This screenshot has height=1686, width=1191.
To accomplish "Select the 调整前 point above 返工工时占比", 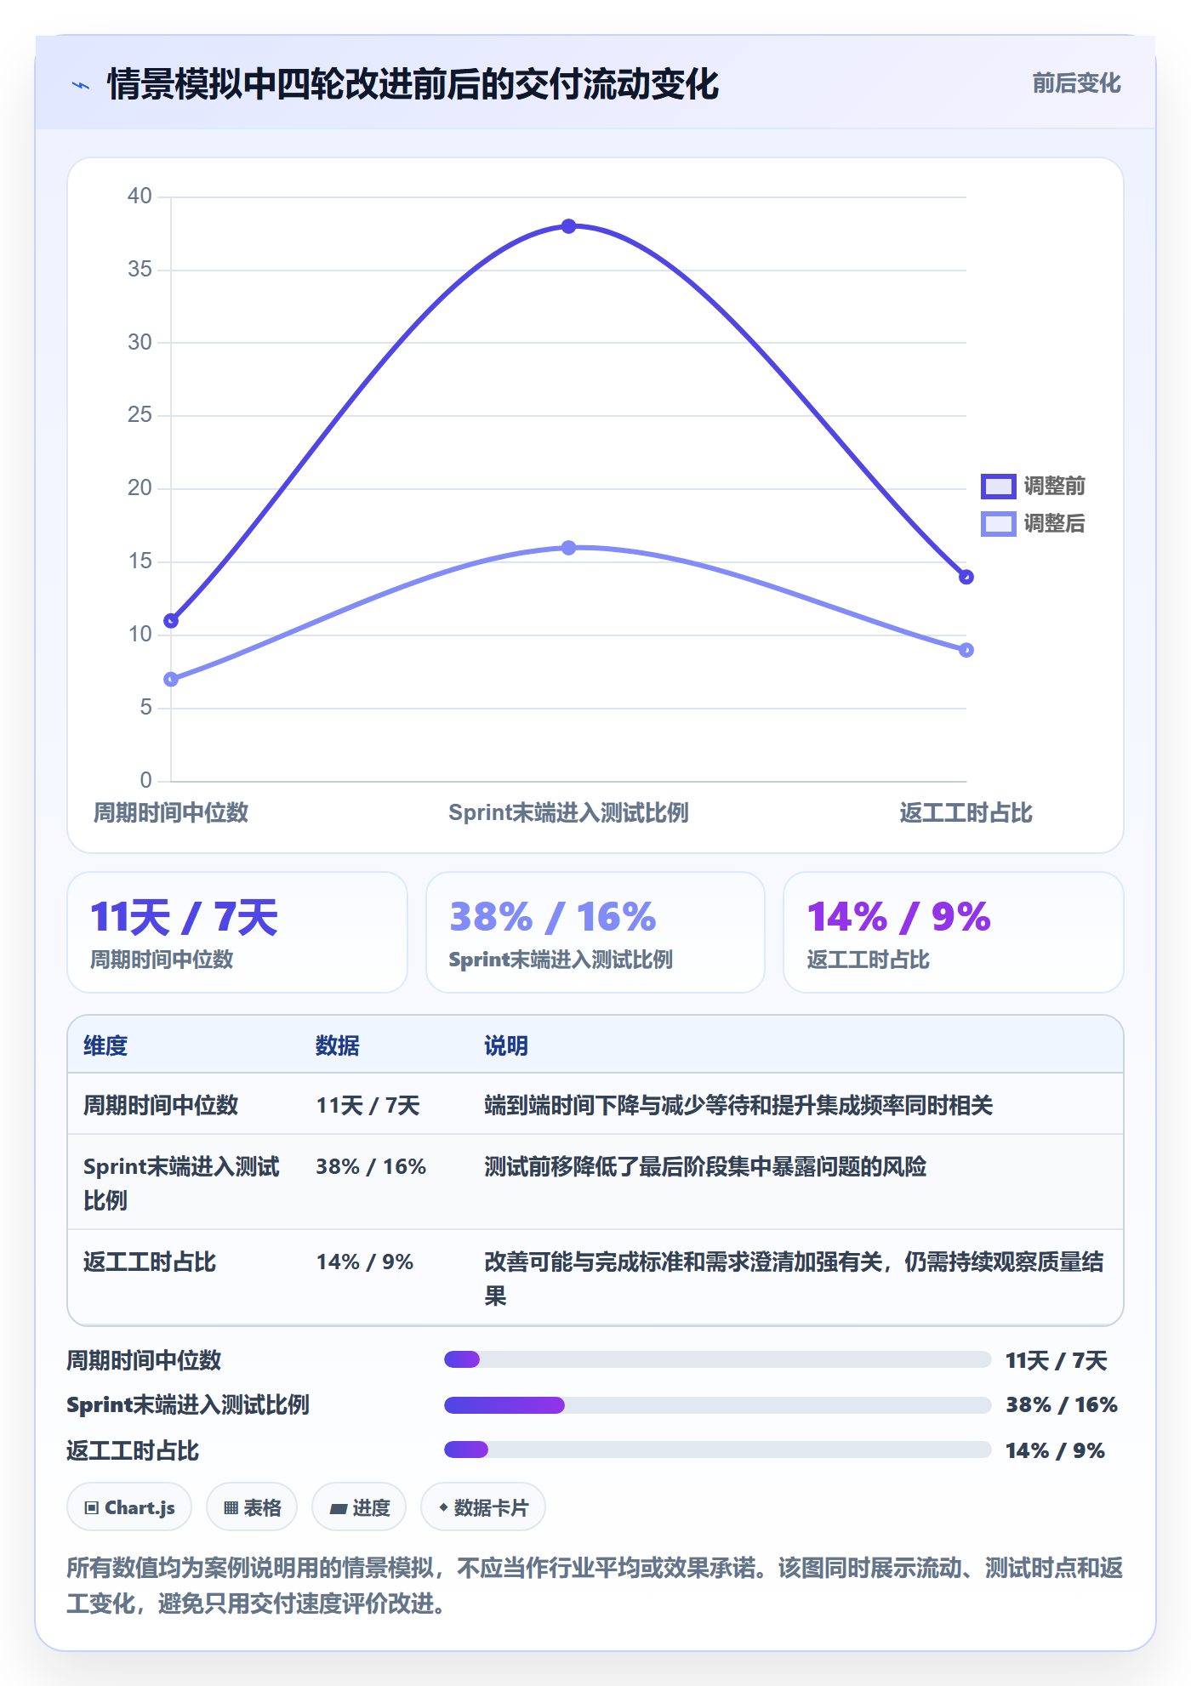I will coord(966,577).
